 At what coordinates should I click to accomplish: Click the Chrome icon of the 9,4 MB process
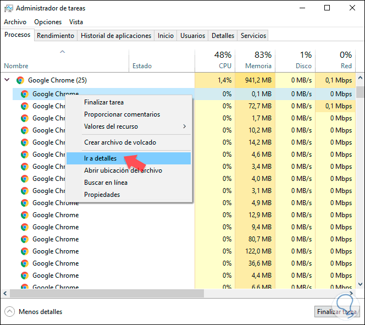[x=24, y=227]
